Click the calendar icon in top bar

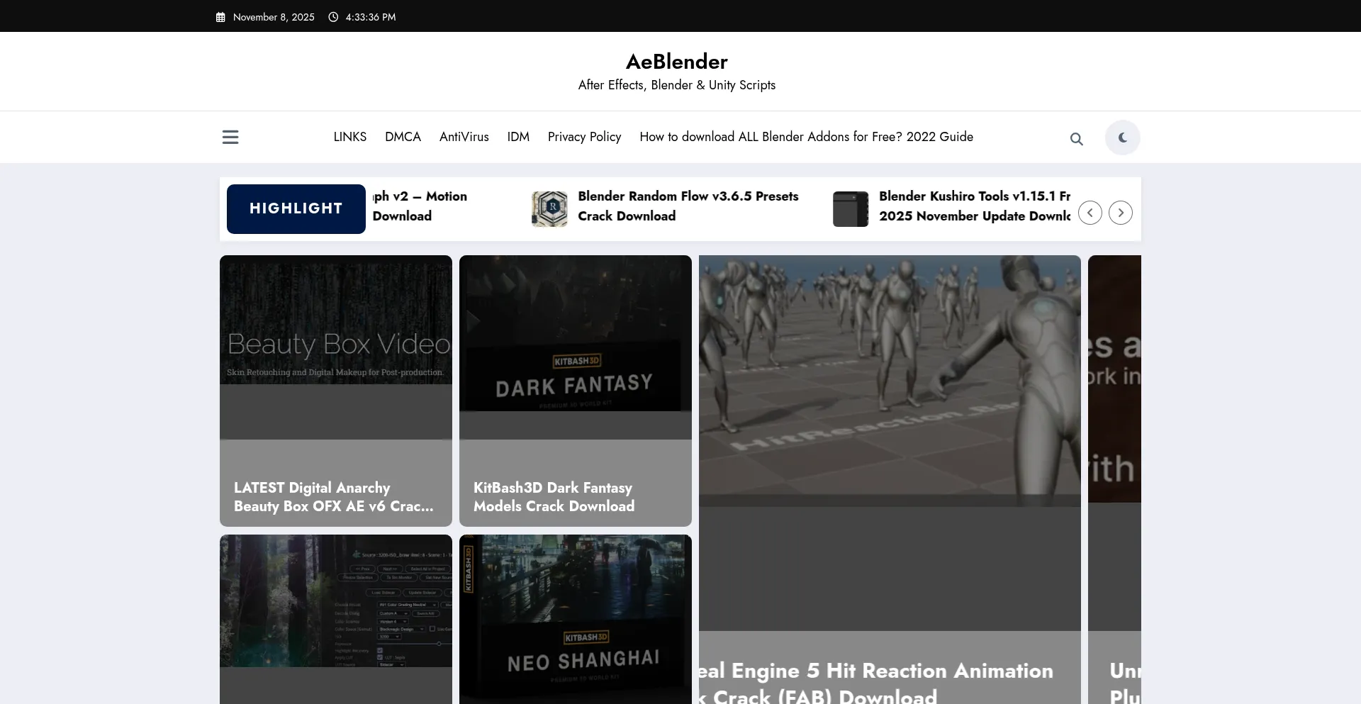pyautogui.click(x=220, y=17)
